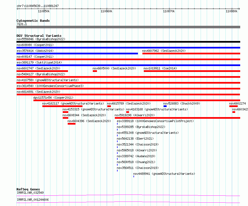Select nsv5919298 (Almarri2020) label

[x=135, y=115]
